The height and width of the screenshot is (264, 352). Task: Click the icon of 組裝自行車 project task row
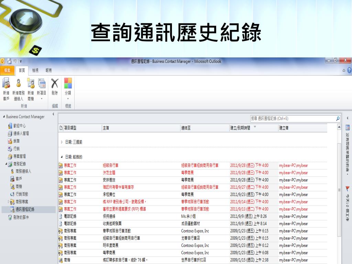coord(60,165)
